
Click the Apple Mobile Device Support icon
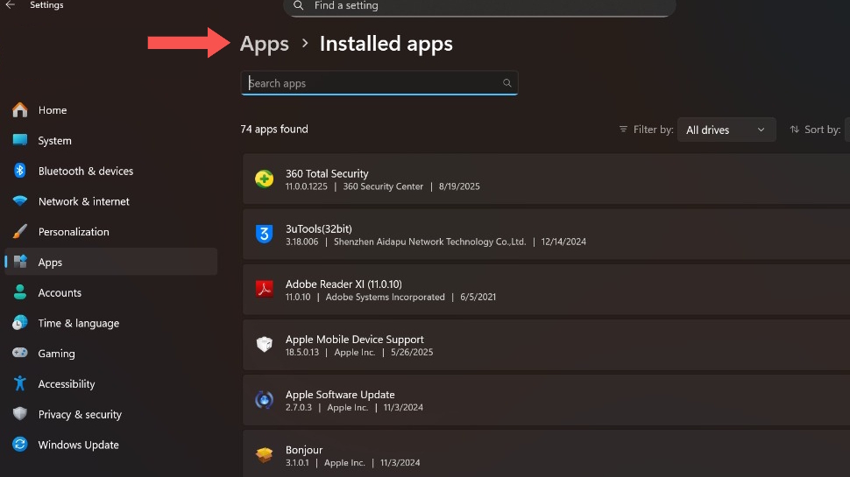tap(264, 344)
